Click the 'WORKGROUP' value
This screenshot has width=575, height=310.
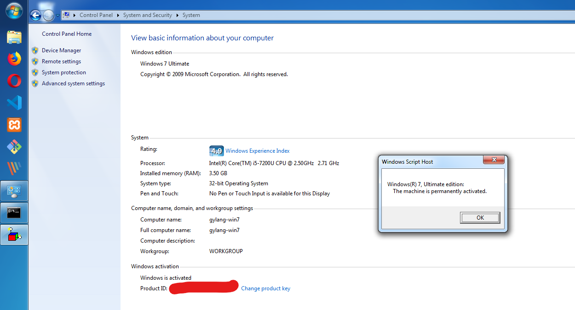click(x=226, y=251)
